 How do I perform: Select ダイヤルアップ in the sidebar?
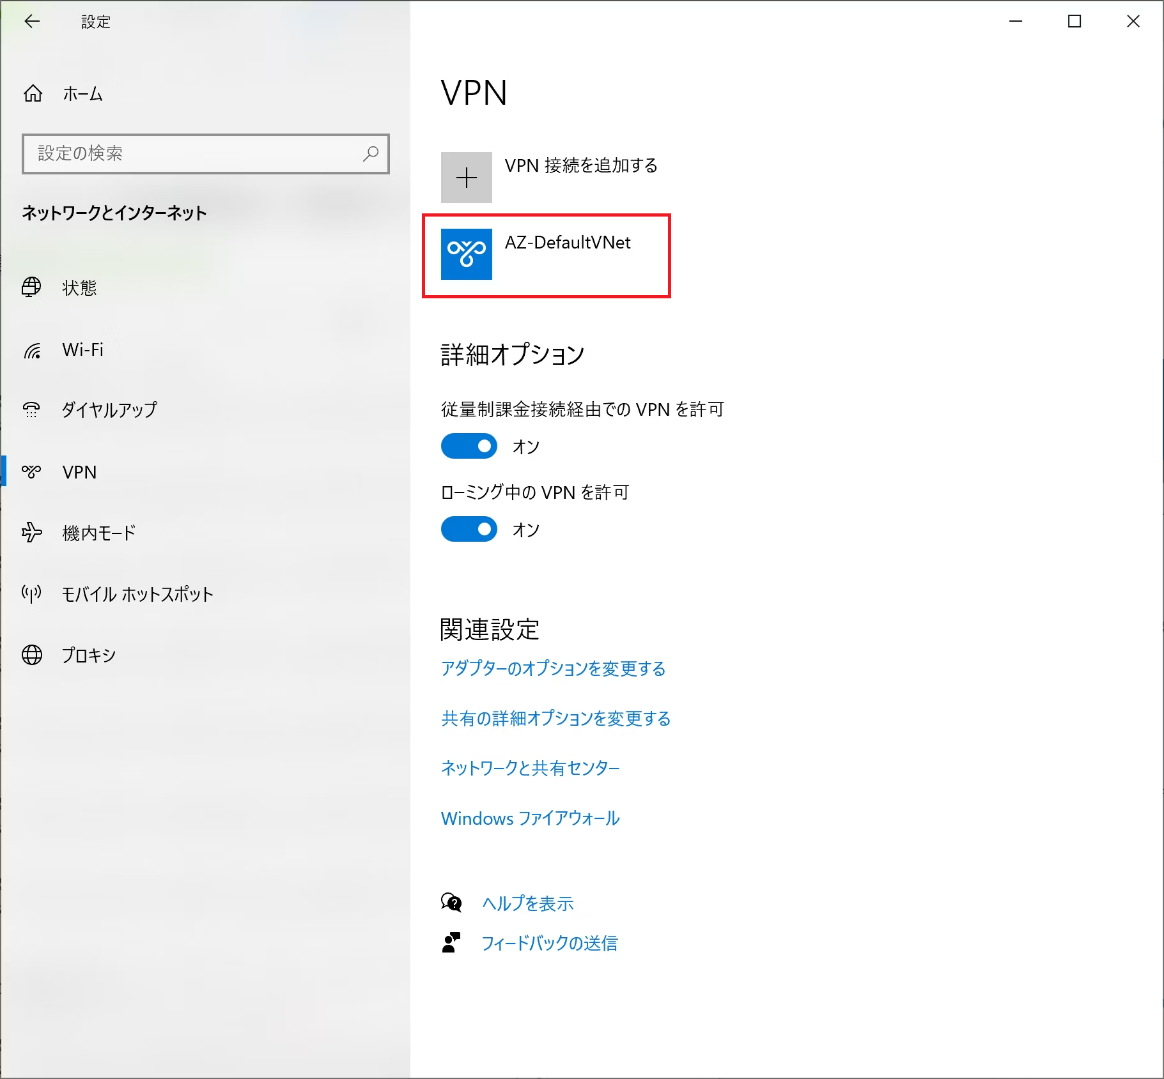click(x=109, y=409)
